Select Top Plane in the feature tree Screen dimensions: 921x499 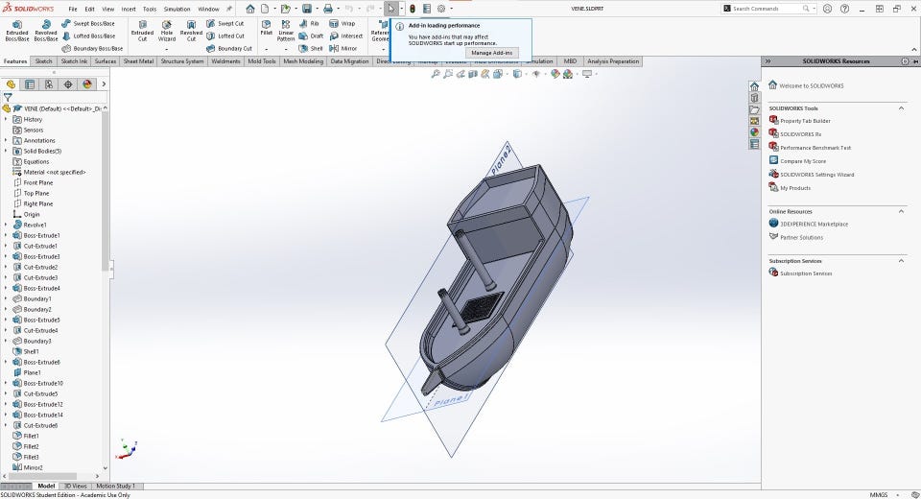[35, 193]
